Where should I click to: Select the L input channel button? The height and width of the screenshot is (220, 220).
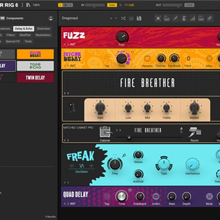(61, 5)
